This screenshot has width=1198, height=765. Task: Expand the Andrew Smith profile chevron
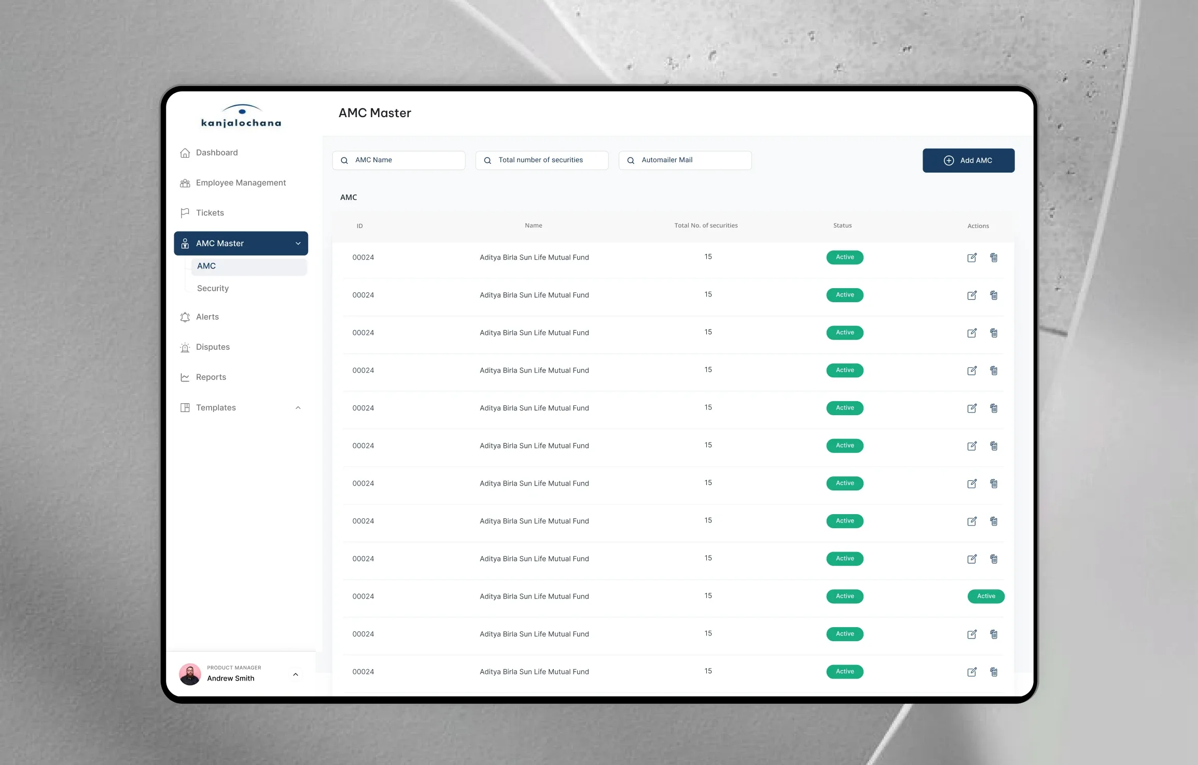coord(296,674)
